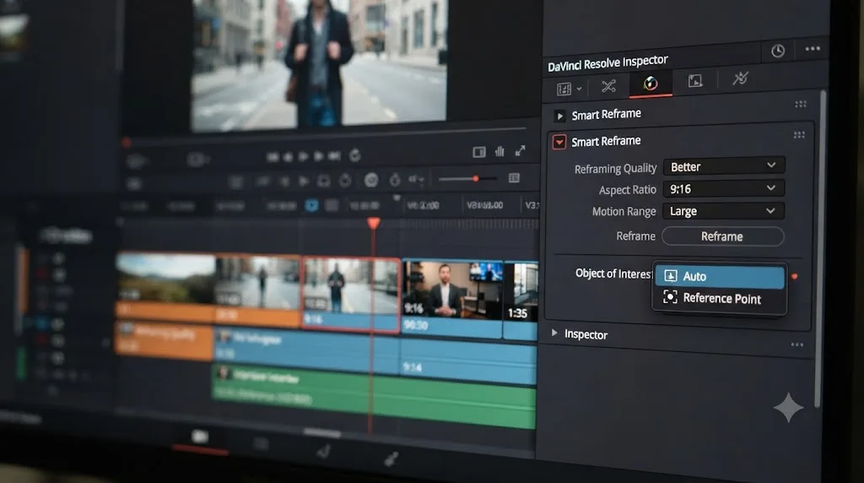
Task: Click the stopwatch icon in timeline toolbar
Action: 395,180
